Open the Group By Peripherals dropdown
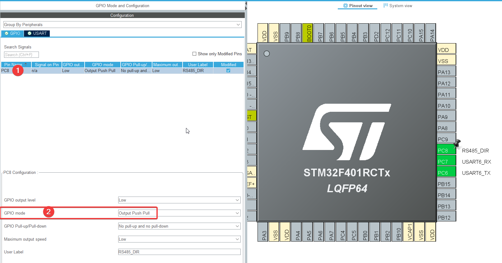Screen dimensions: 502x263 tap(122, 25)
